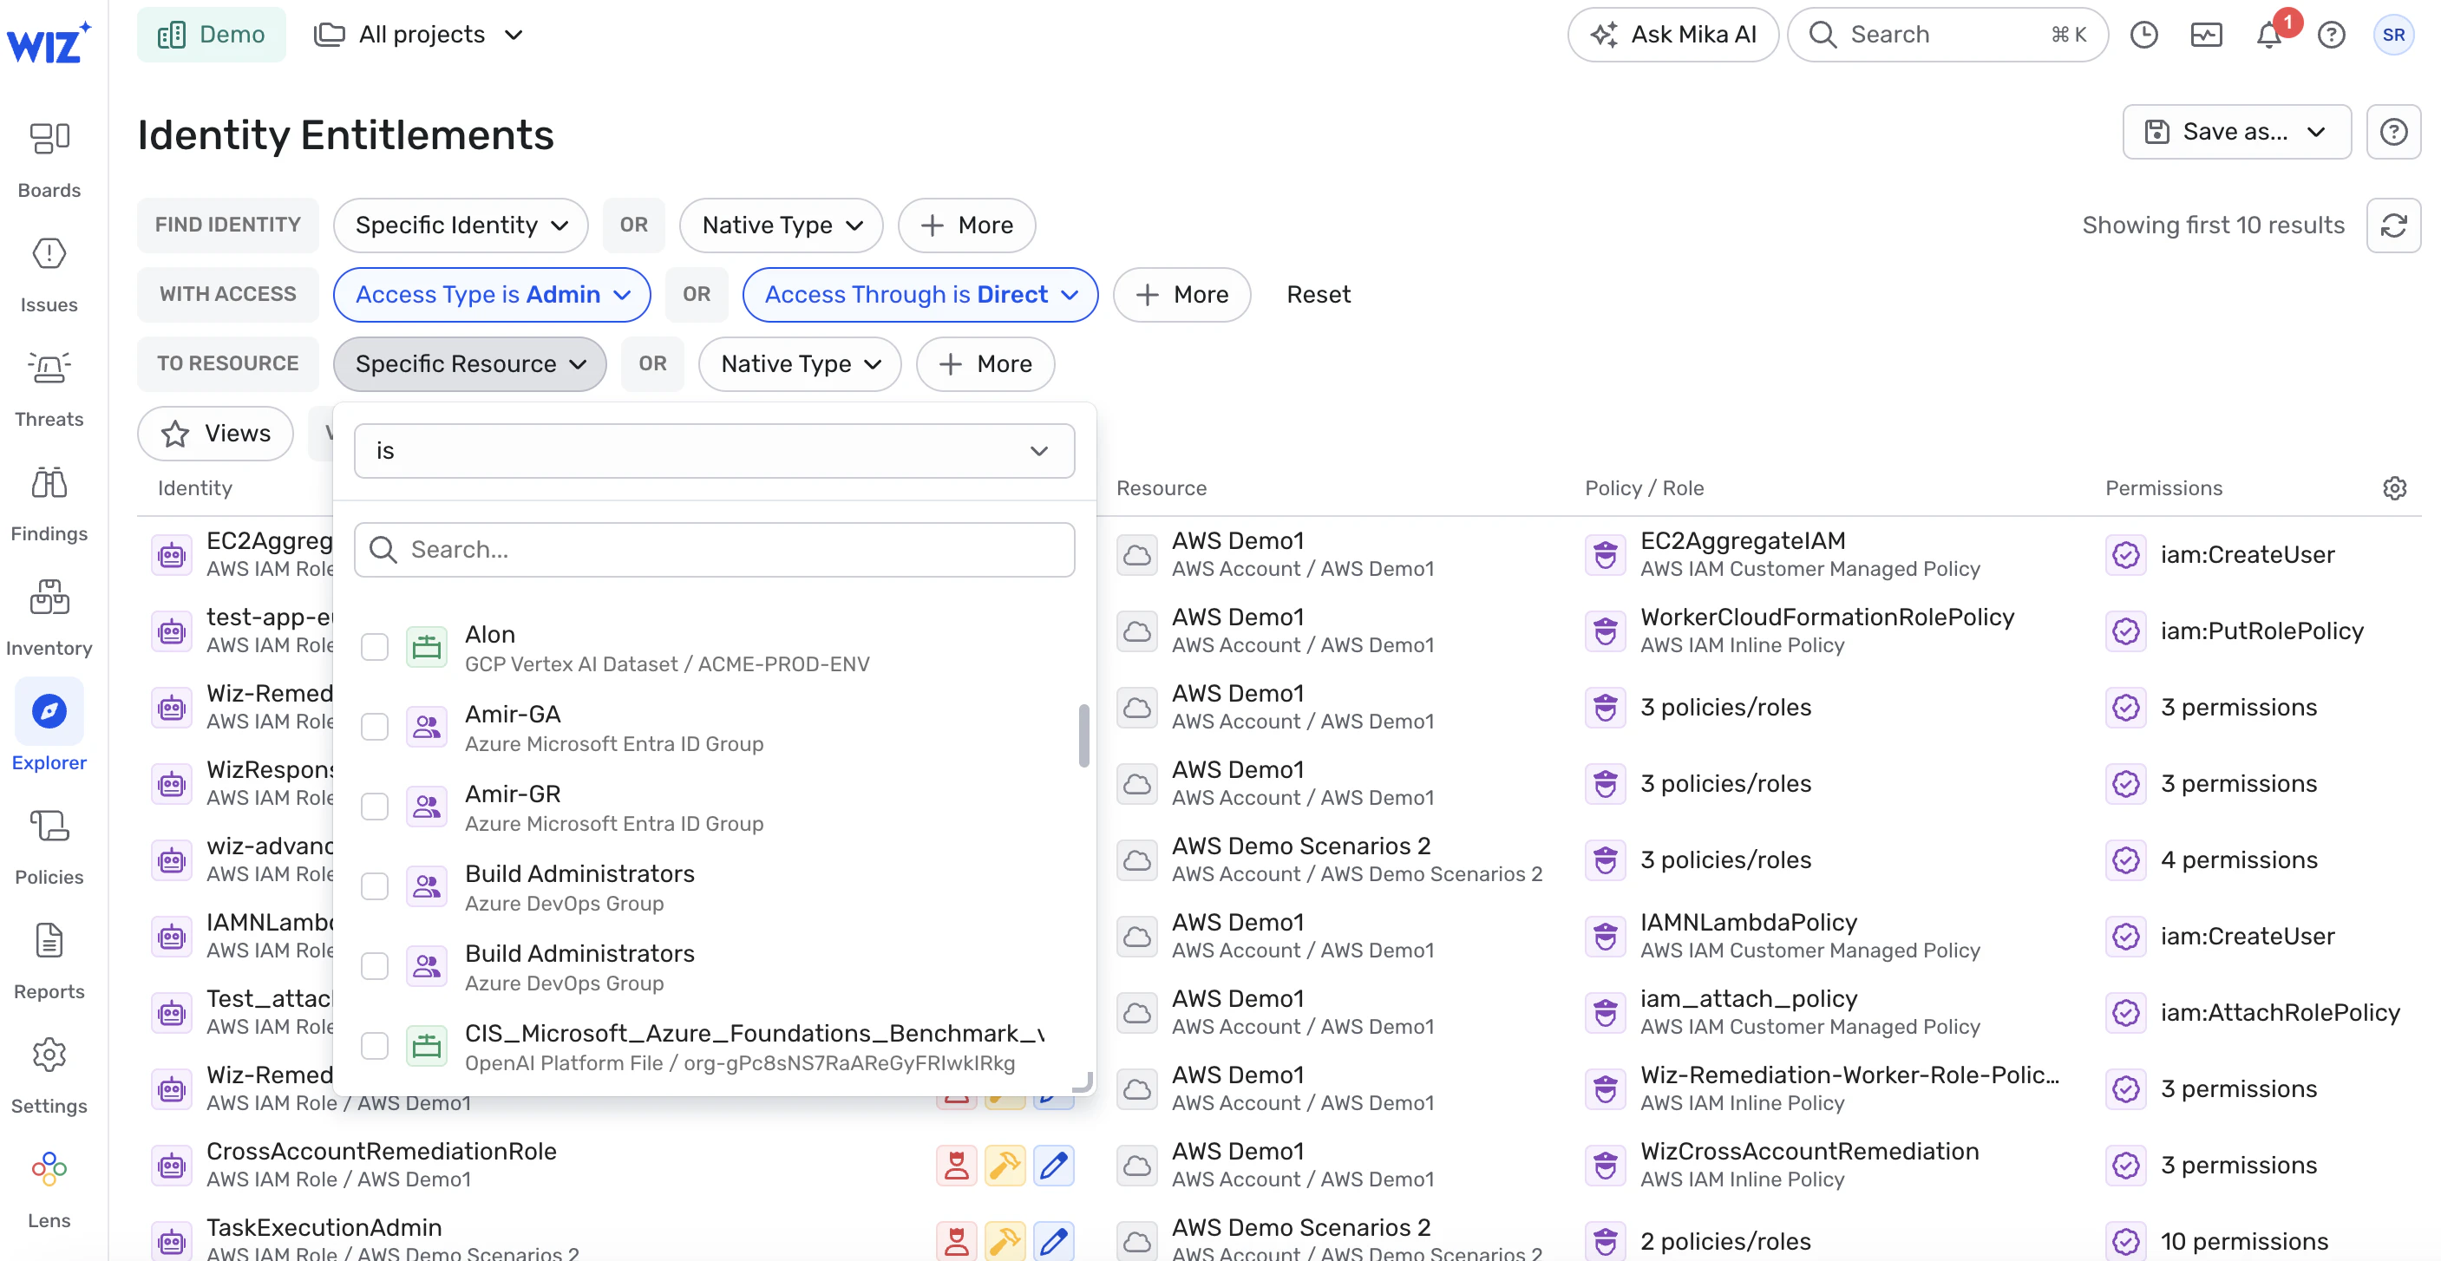Click the edit pencil icon for CrossAccountRemediationRole
Image resolution: width=2441 pixels, height=1261 pixels.
coord(1054,1166)
